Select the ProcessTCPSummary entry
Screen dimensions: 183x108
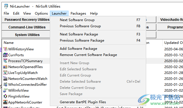[25, 61]
